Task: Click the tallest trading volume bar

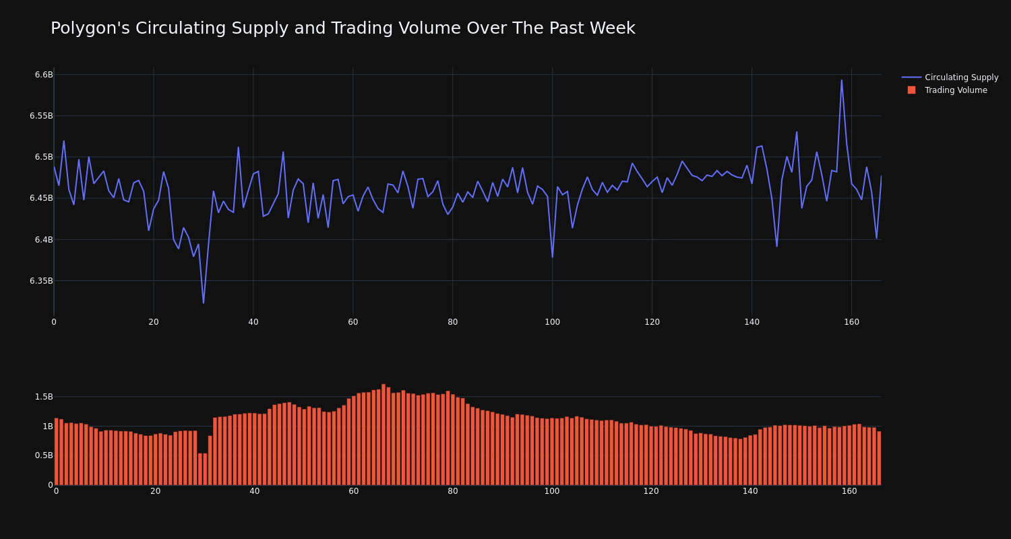Action: pos(384,435)
